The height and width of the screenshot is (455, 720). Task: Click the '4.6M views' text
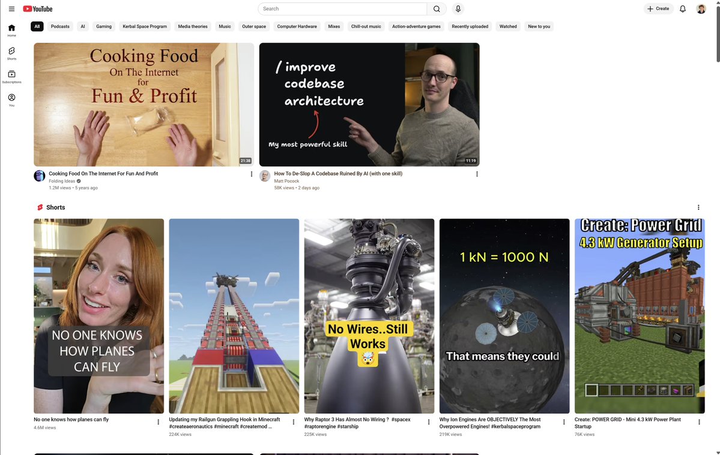tap(44, 427)
